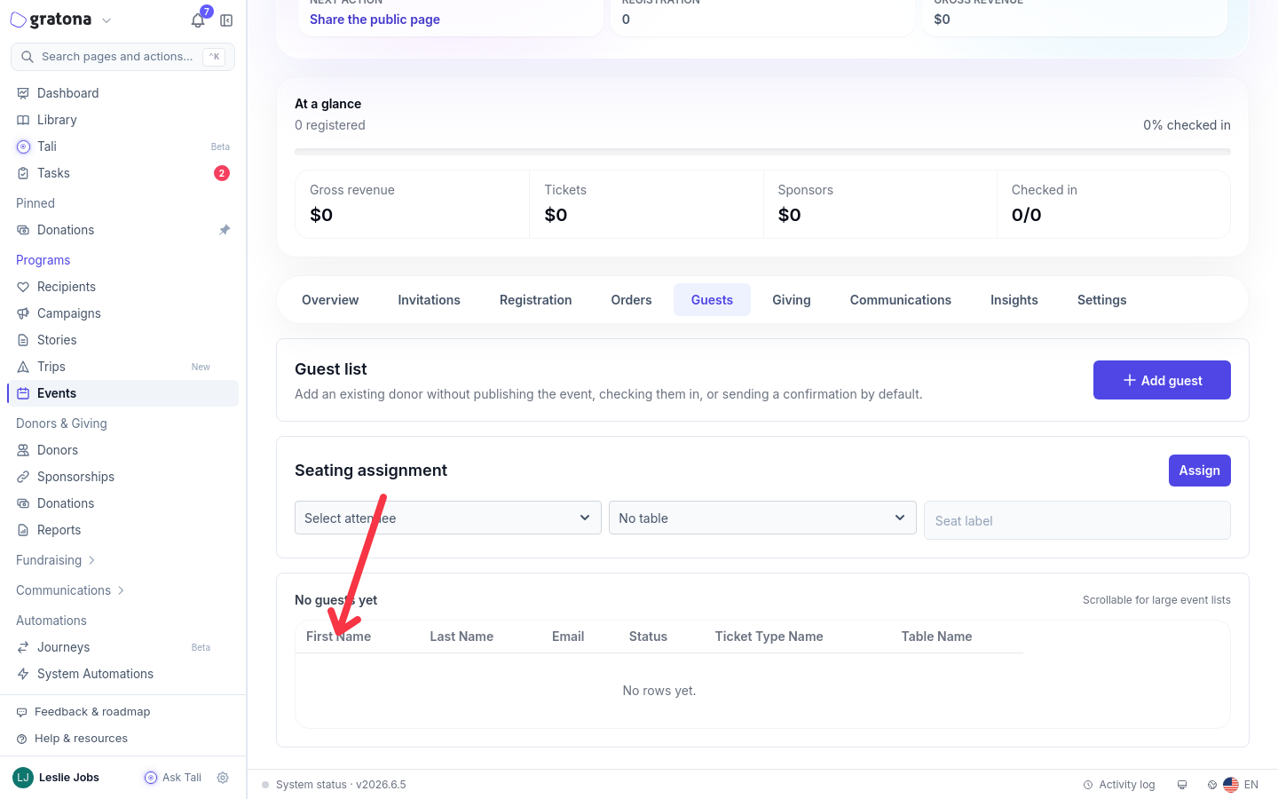Open Sponsorships link item
1278x799 pixels.
pyautogui.click(x=122, y=477)
